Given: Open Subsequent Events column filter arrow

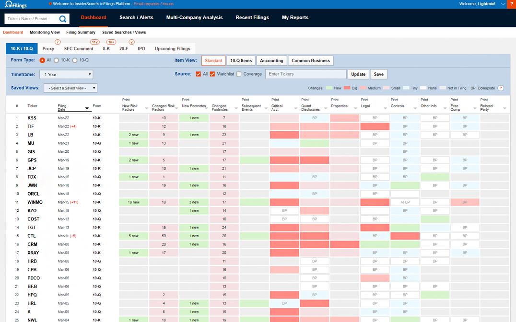Looking at the screenshot, I should pos(266,108).
